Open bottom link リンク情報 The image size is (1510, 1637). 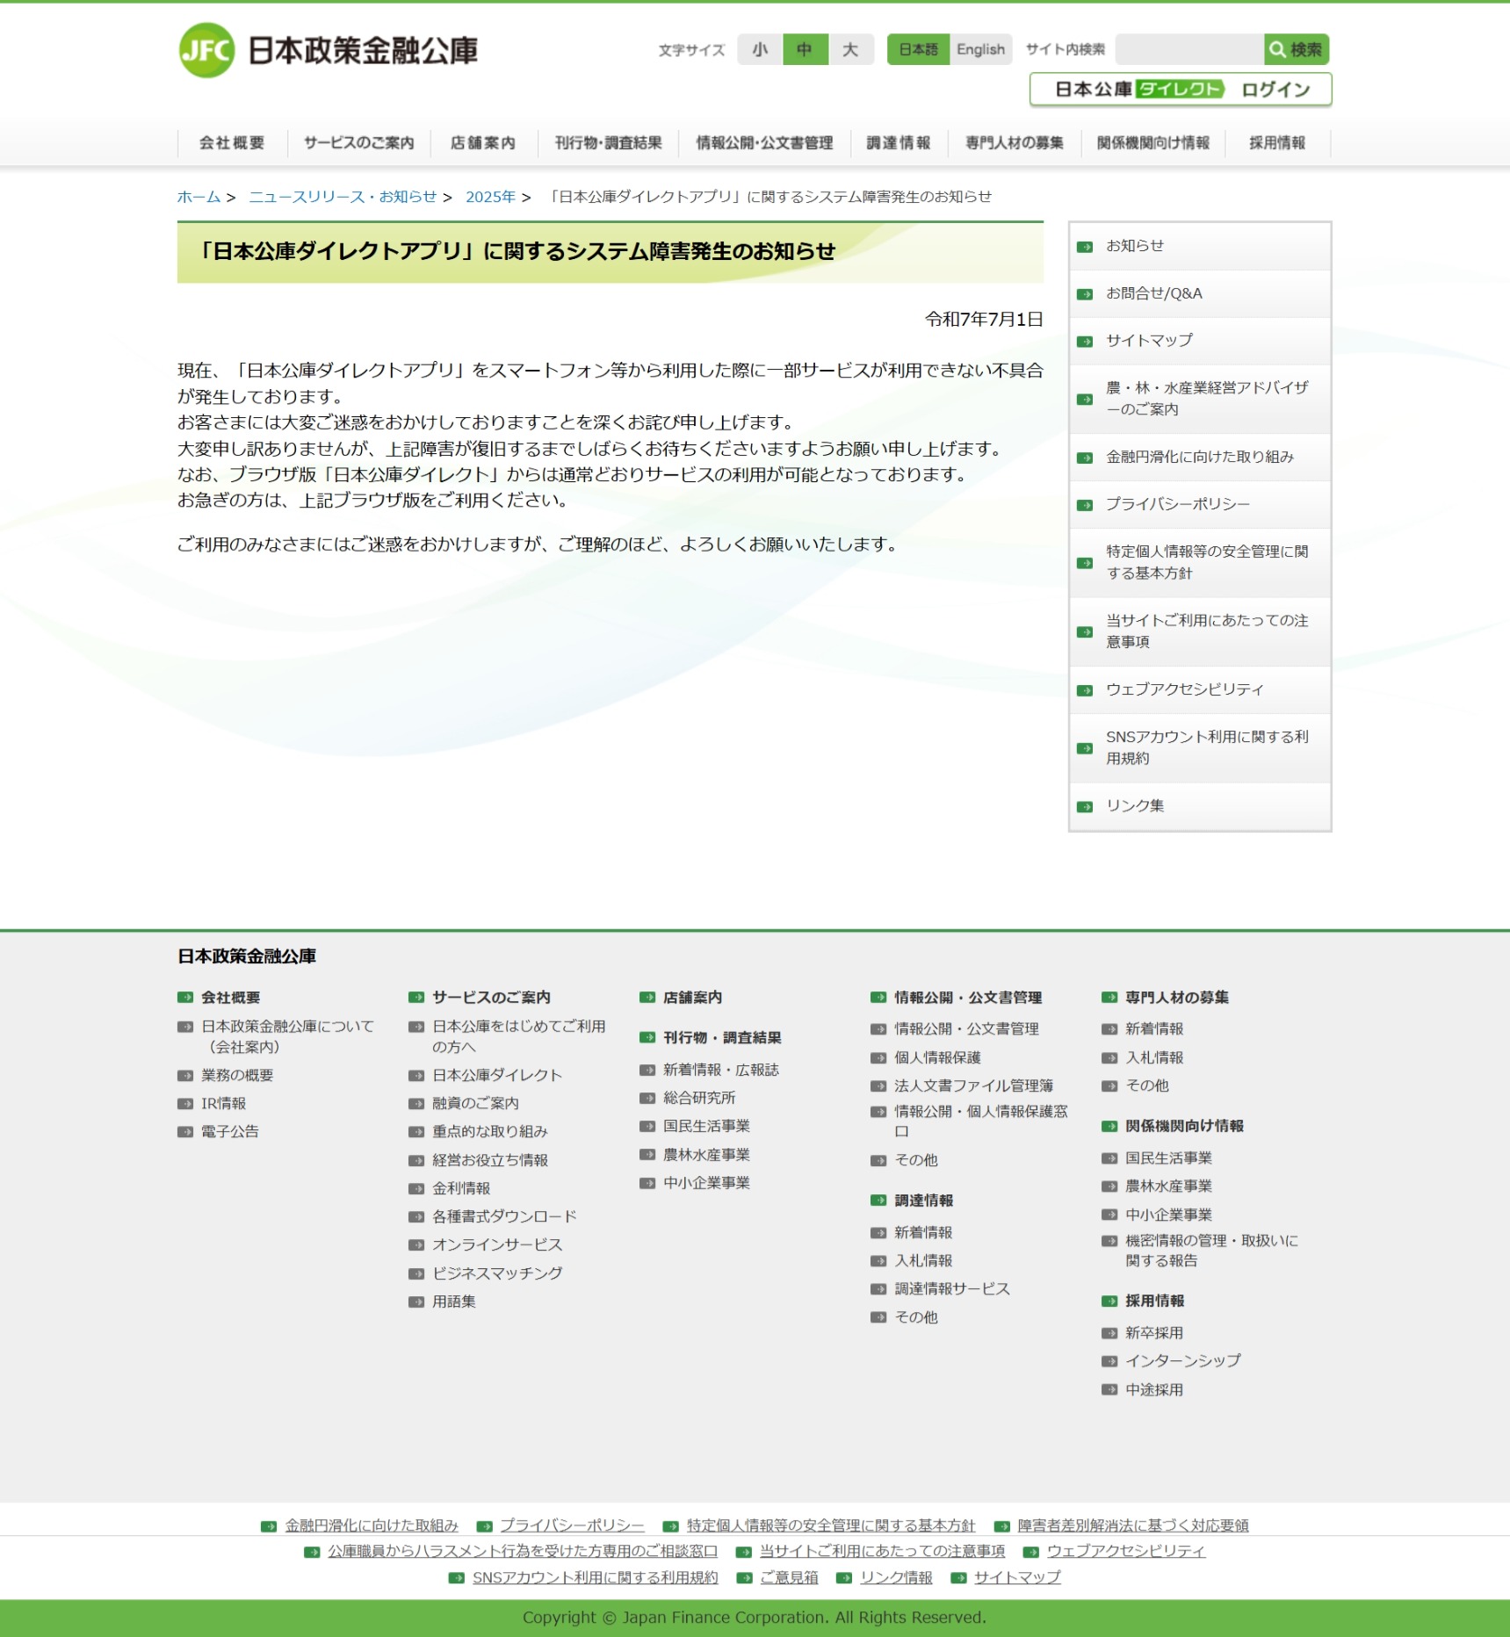[x=896, y=1577]
